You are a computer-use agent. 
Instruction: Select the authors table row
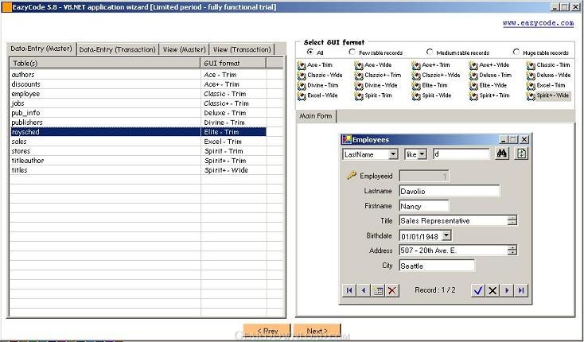tap(138, 75)
